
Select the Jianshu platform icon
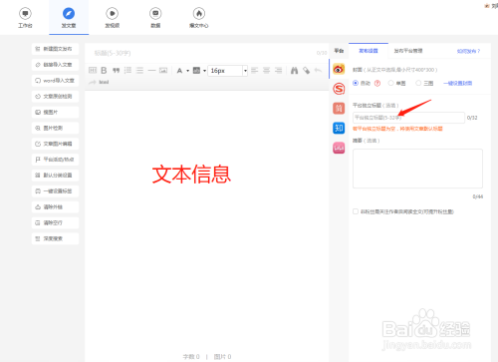click(339, 108)
